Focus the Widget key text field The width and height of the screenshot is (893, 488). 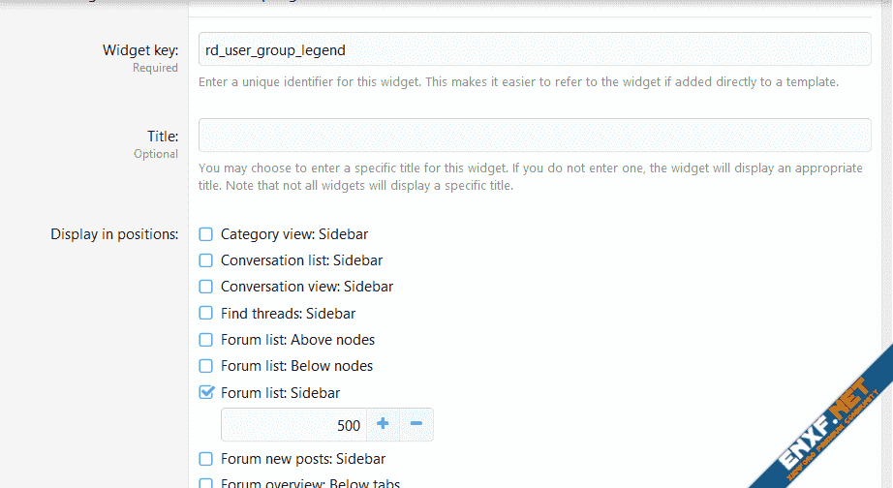pos(535,49)
